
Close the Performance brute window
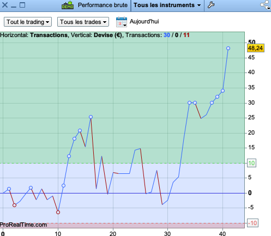5,5
